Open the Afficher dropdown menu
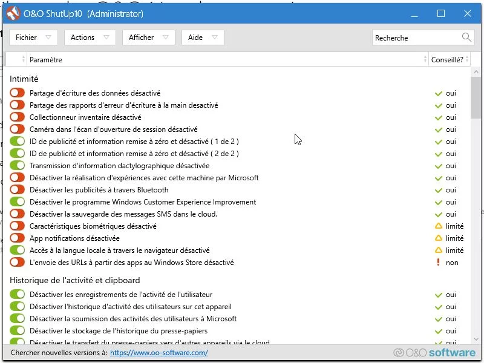The image size is (484, 363). tap(148, 38)
